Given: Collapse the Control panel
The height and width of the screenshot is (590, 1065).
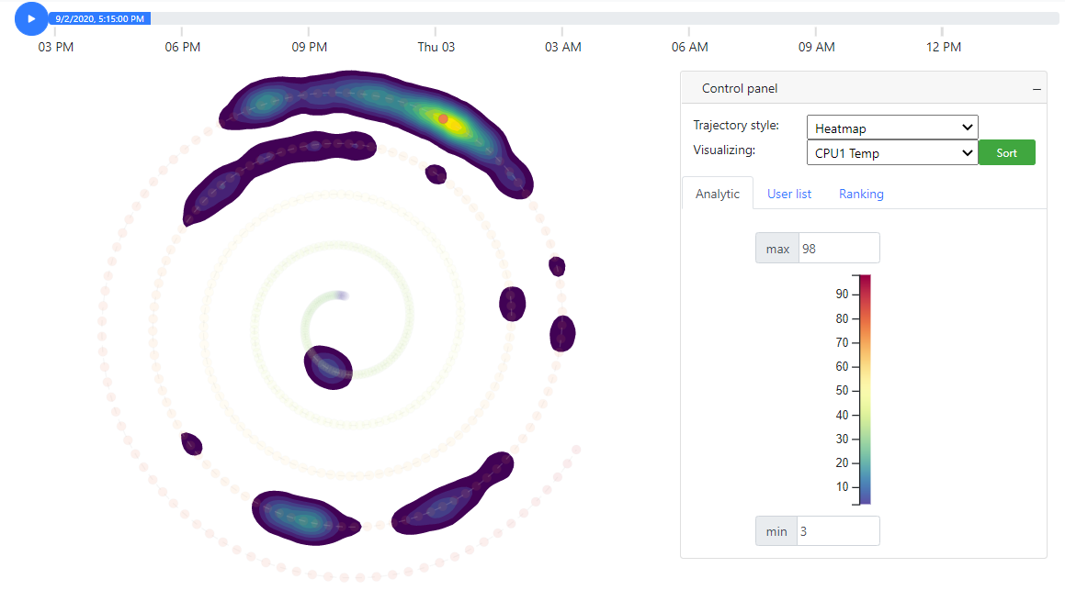Looking at the screenshot, I should click(1037, 87).
